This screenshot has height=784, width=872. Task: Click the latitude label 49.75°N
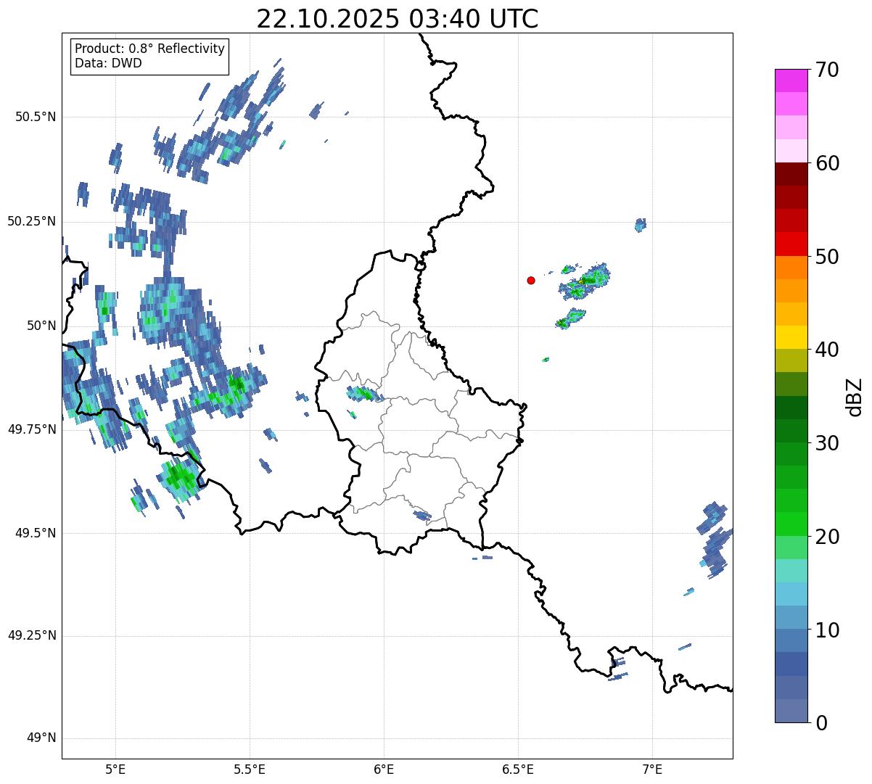tap(31, 429)
